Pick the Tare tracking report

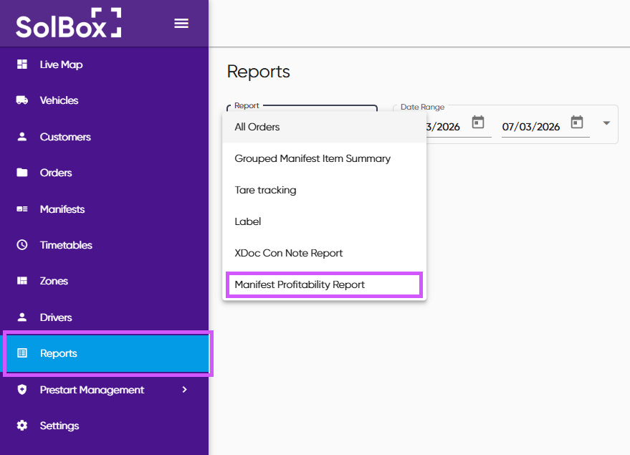point(265,190)
